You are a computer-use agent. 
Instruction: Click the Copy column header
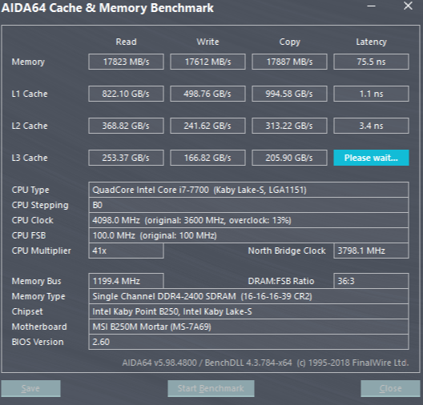click(x=290, y=42)
